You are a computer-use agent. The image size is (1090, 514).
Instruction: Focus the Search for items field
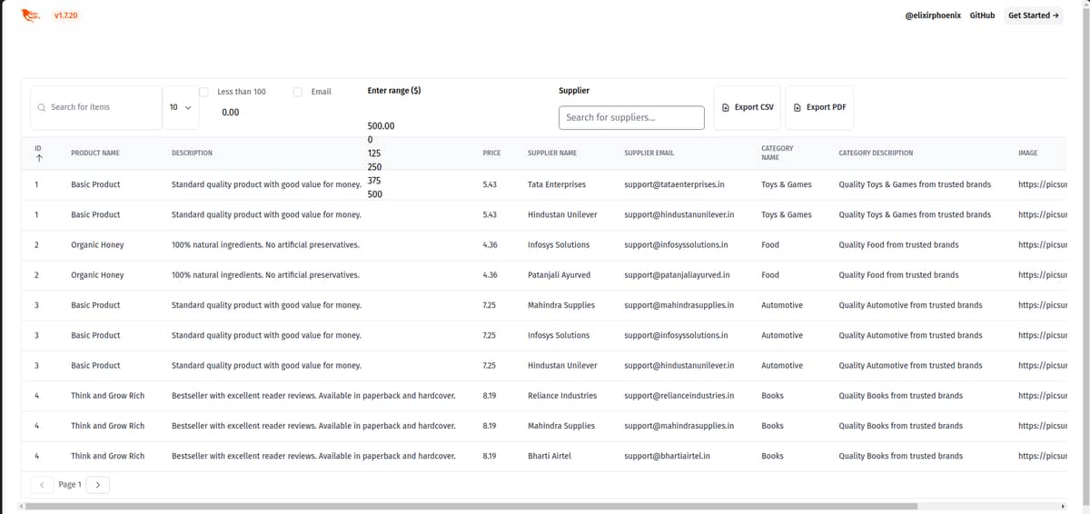pos(96,107)
